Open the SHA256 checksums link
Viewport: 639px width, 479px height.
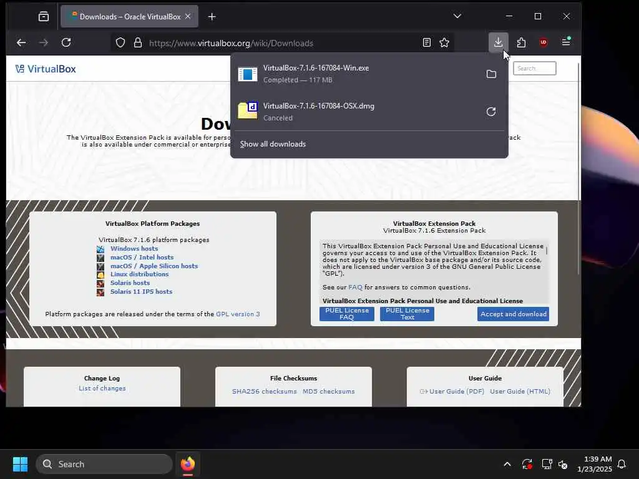pos(264,392)
